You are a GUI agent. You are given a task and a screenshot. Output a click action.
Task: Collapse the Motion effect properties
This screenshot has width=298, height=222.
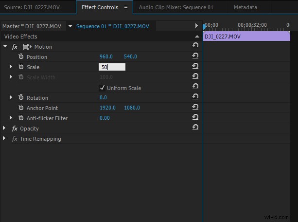[5, 47]
